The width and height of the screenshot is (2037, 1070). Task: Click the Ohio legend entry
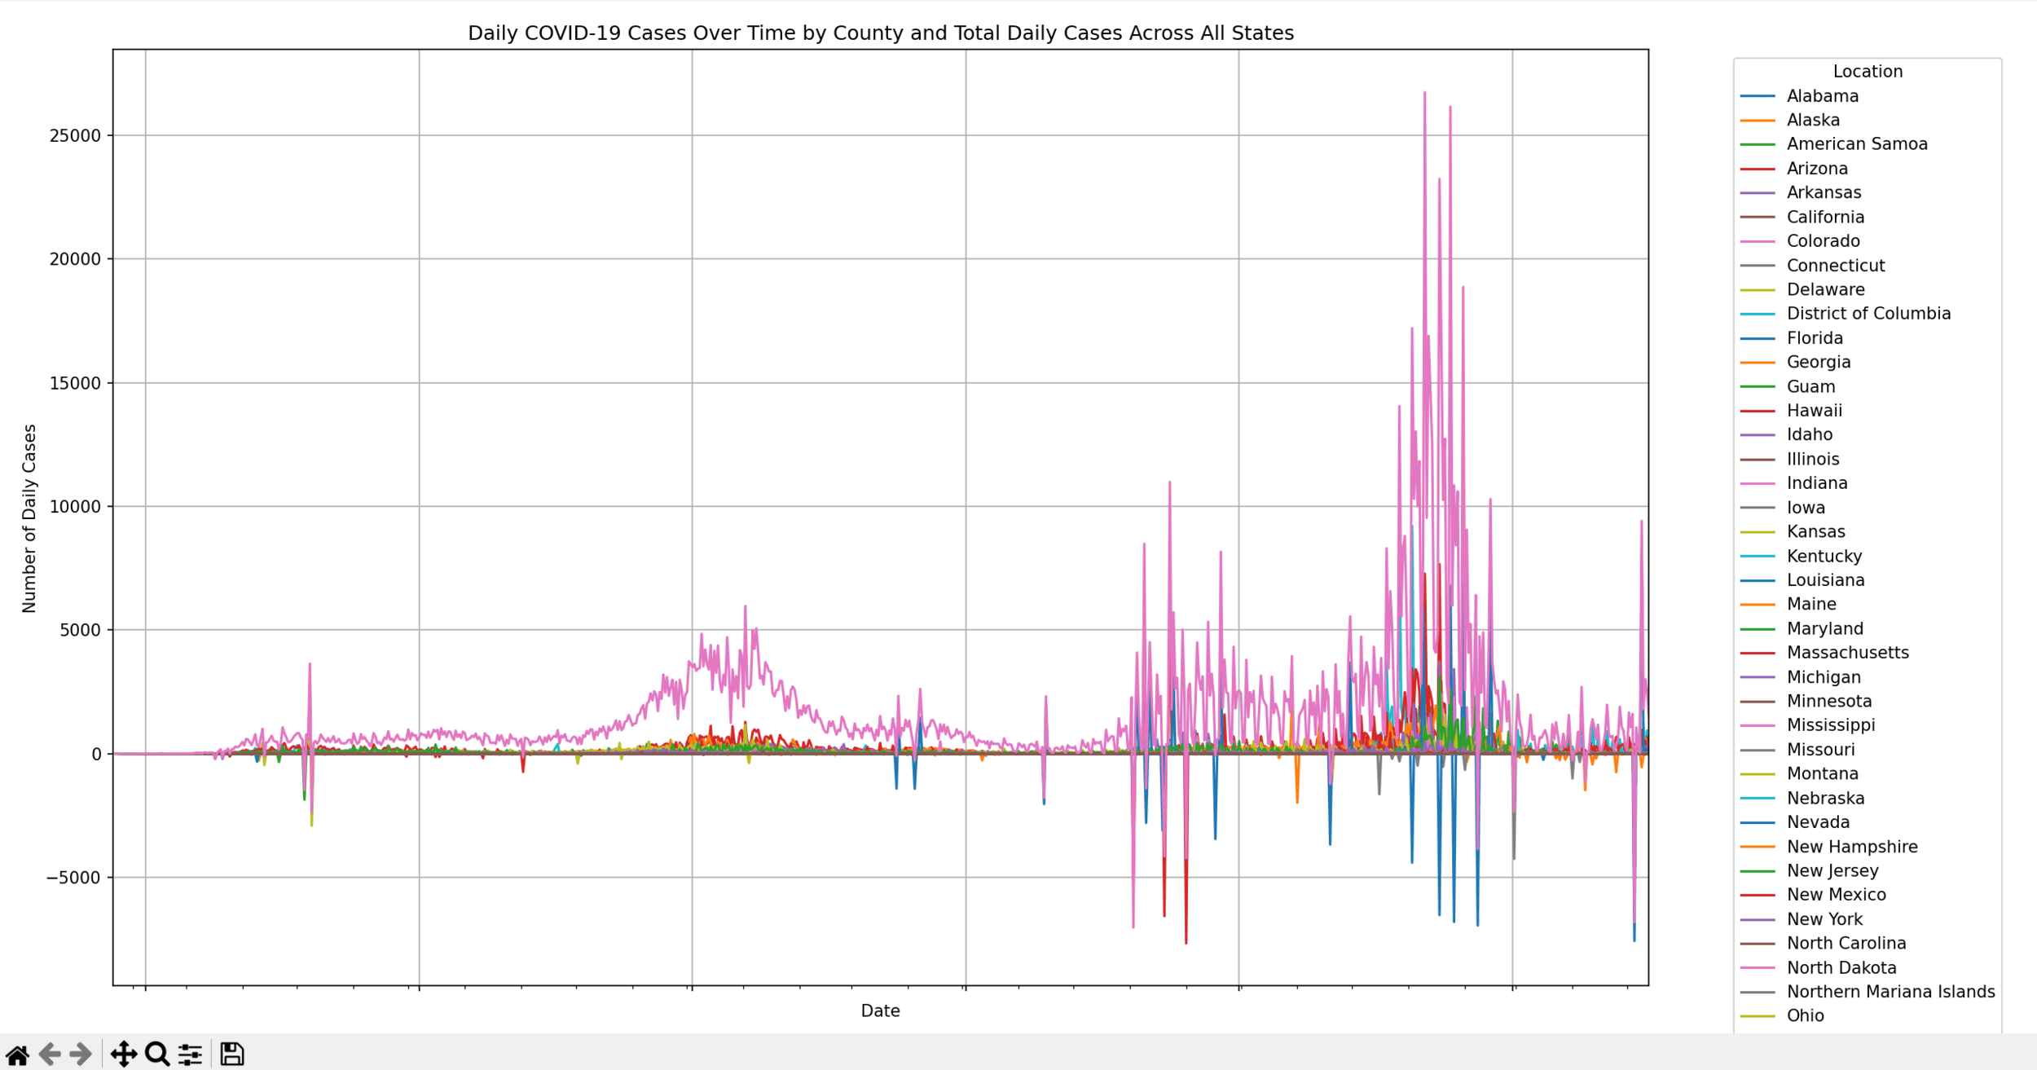(1805, 1016)
